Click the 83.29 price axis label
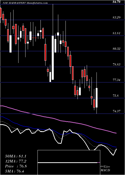125x175 pixels. 116,17
